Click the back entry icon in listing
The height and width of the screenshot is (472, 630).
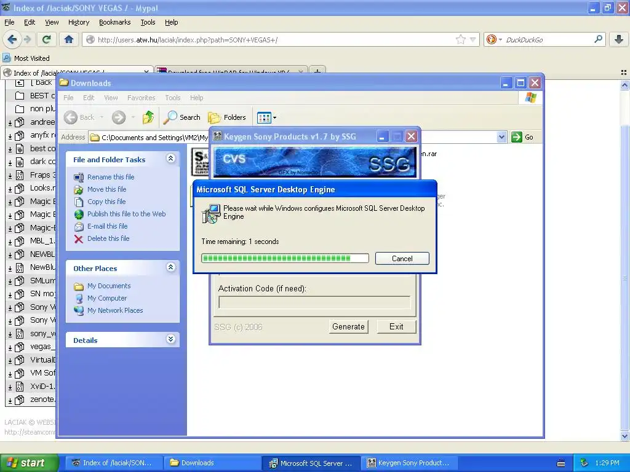pyautogui.click(x=19, y=83)
